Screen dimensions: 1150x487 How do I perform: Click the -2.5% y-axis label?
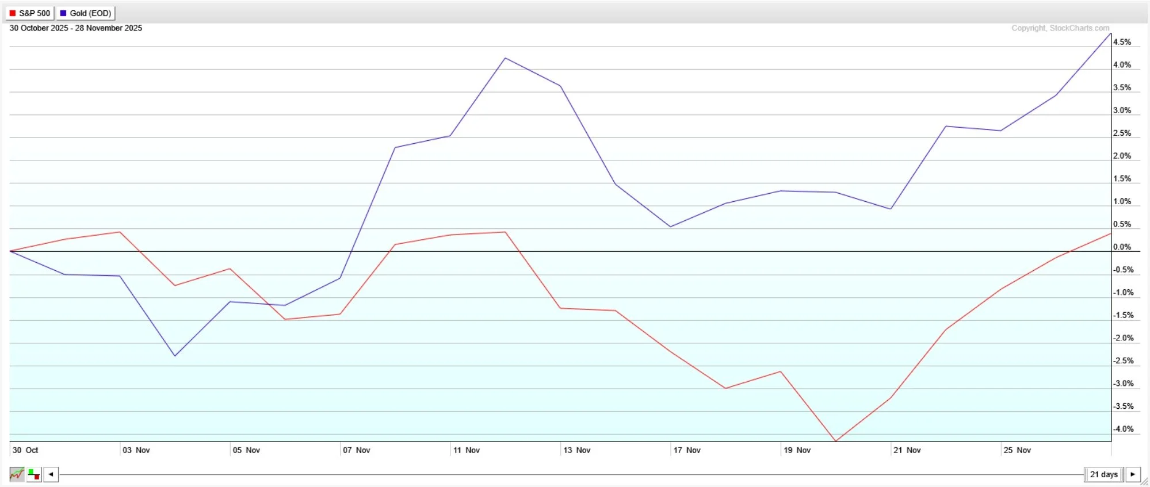click(1123, 361)
